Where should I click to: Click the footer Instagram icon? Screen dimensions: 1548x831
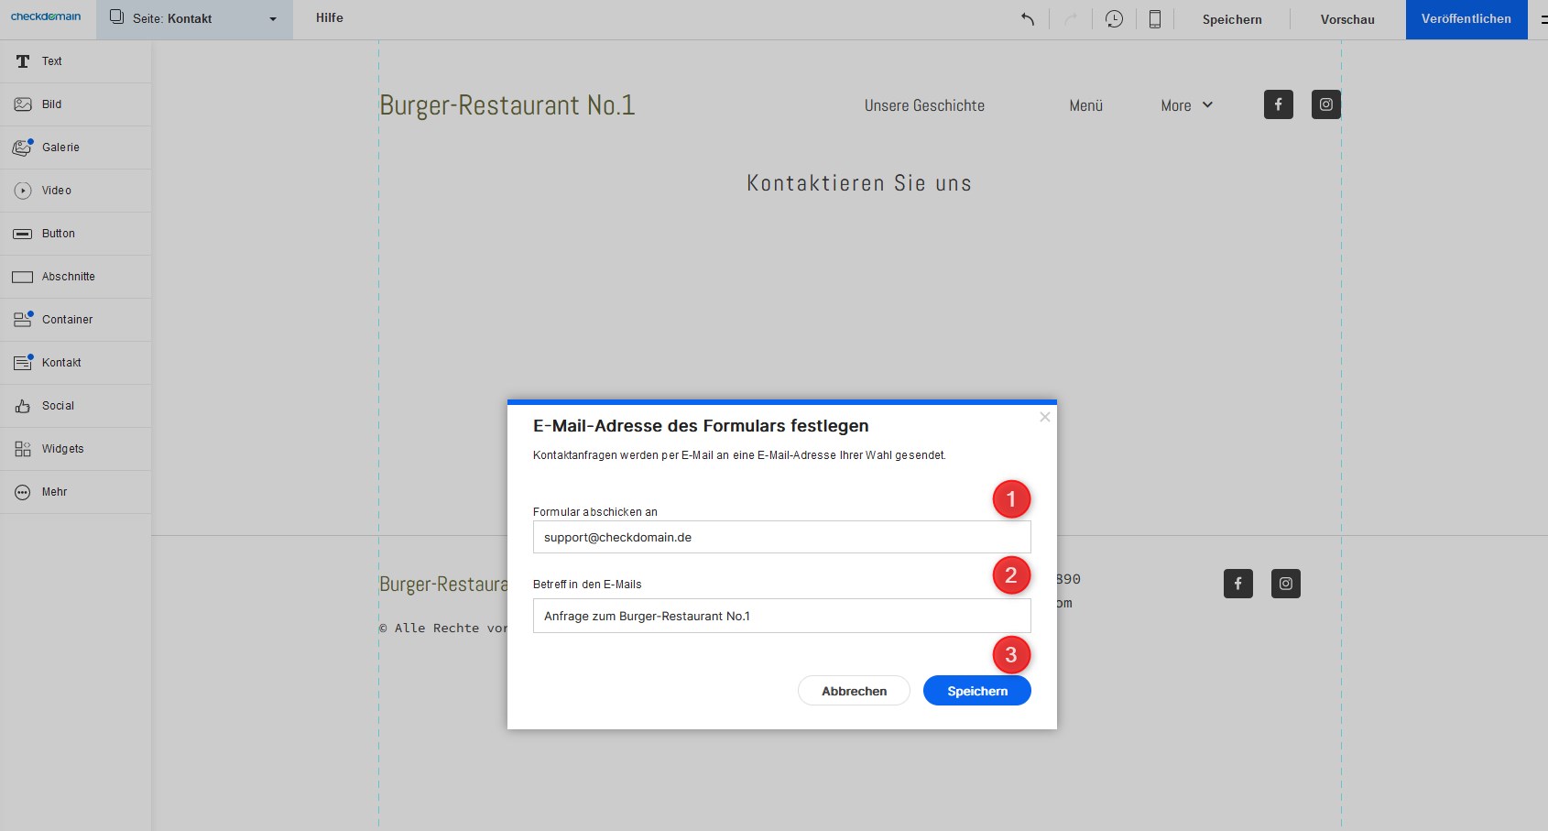[x=1285, y=584]
